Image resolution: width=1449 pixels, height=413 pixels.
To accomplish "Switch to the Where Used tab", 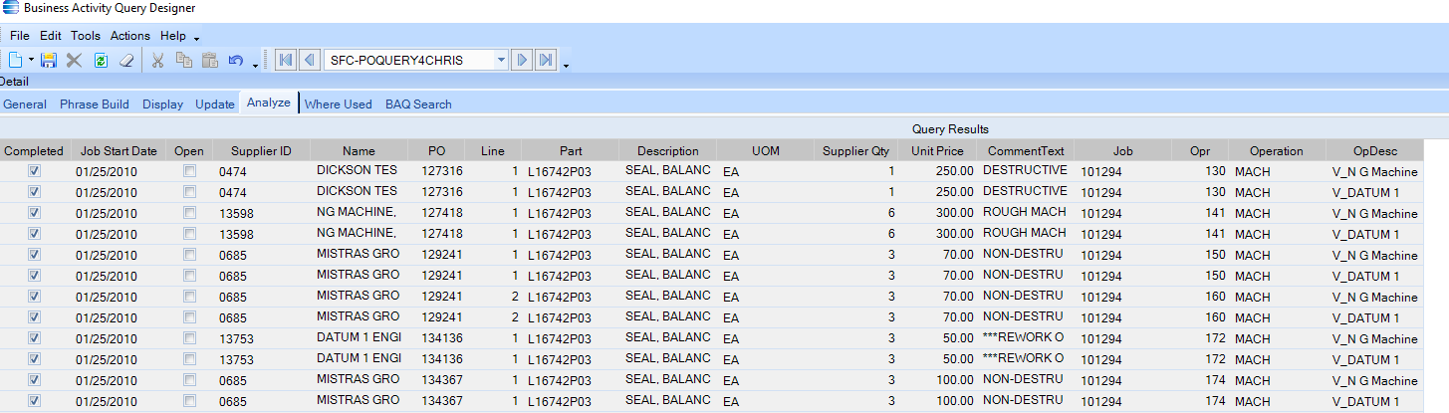I will tap(339, 103).
